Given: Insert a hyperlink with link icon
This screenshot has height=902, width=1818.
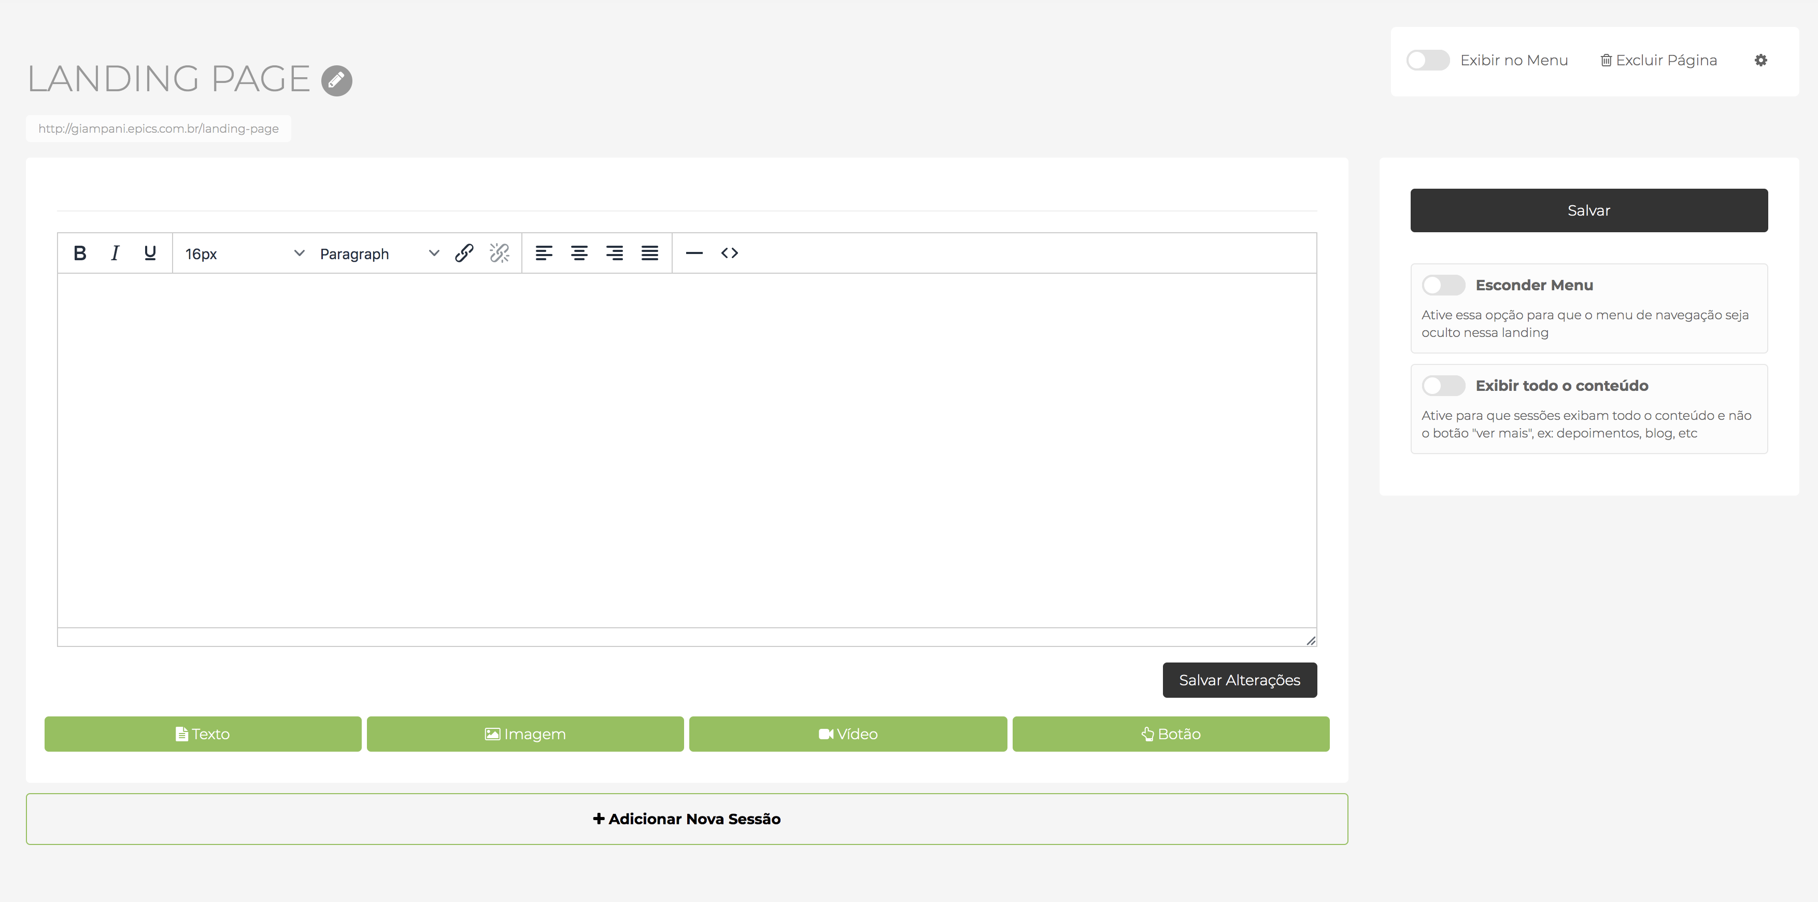Looking at the screenshot, I should click(464, 252).
